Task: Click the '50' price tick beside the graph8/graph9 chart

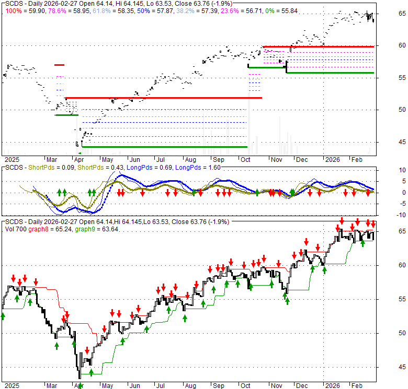Action: click(x=402, y=333)
